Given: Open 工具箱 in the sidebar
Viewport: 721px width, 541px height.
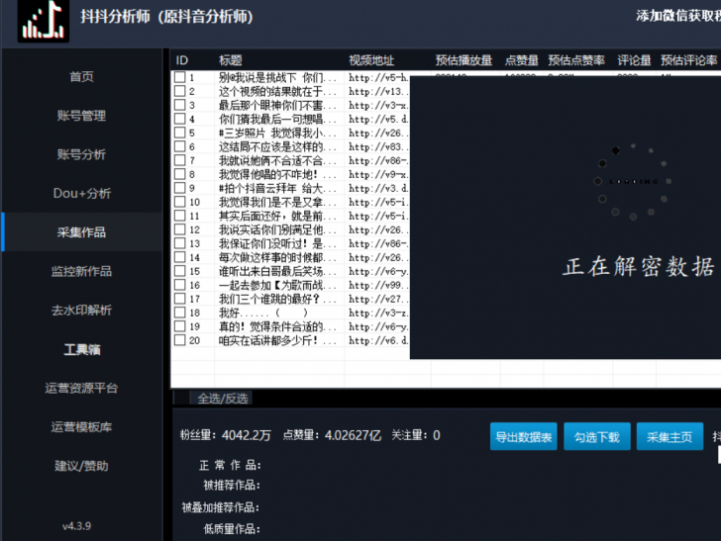Looking at the screenshot, I should (81, 349).
